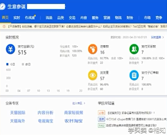Open 天猫海外 business zone
This screenshot has width=167, height=135.
pyautogui.click(x=18, y=121)
